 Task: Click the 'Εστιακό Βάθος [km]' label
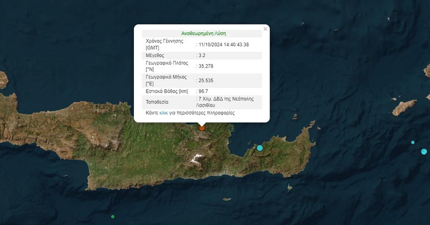point(167,91)
